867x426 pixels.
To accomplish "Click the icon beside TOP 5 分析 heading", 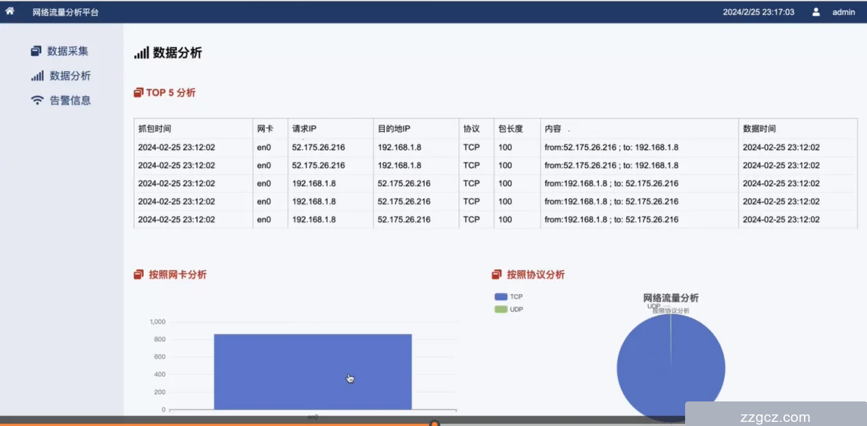I will pos(138,93).
